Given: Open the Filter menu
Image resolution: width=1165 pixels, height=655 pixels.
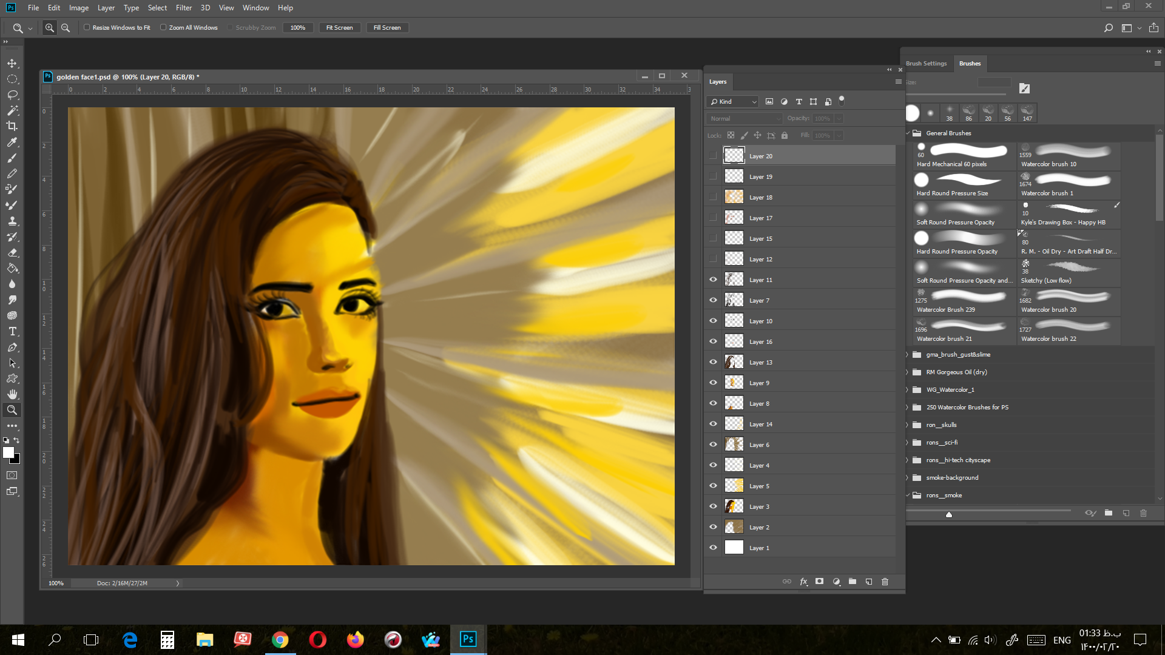Looking at the screenshot, I should tap(184, 8).
